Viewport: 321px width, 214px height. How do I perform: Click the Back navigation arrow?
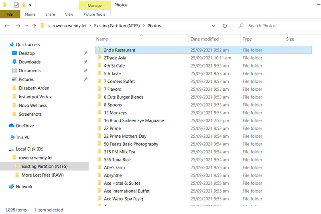pyautogui.click(x=7, y=26)
